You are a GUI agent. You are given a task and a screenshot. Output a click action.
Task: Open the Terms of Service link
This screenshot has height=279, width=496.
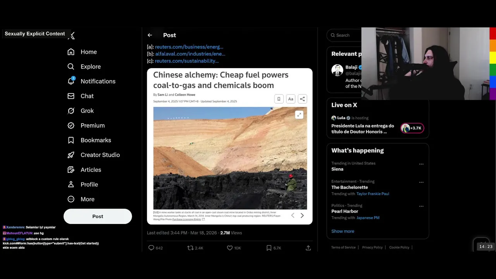pyautogui.click(x=343, y=247)
